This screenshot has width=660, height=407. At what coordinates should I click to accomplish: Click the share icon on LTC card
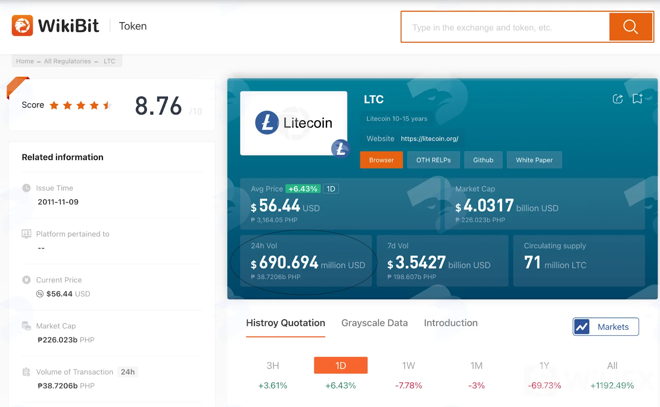pyautogui.click(x=618, y=99)
